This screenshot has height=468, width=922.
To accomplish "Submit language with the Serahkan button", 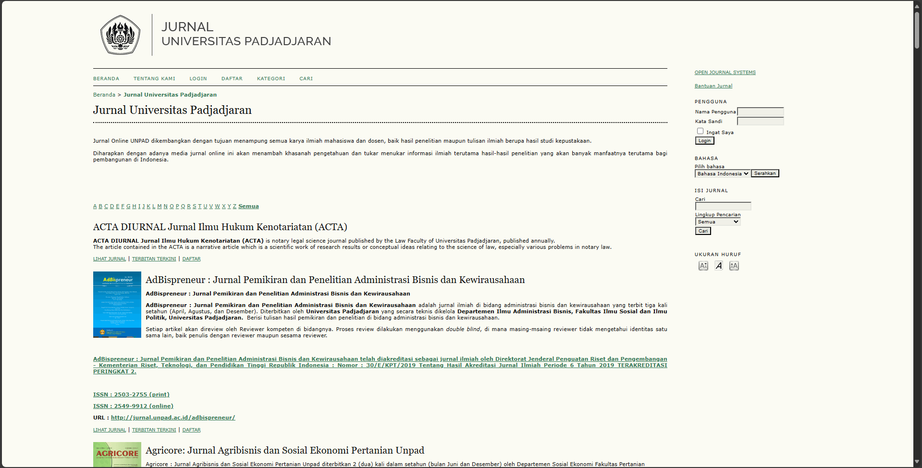I will click(765, 173).
